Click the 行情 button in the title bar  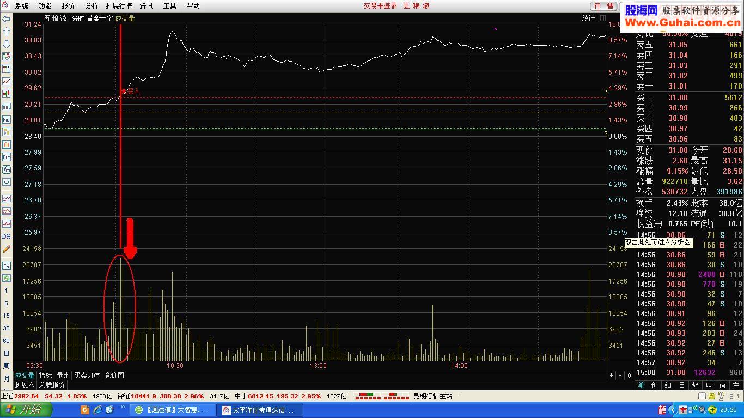(x=603, y=6)
